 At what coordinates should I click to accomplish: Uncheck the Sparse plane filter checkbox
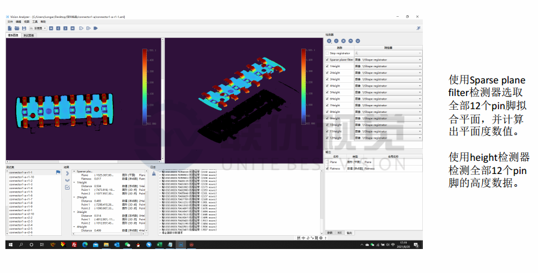327,60
